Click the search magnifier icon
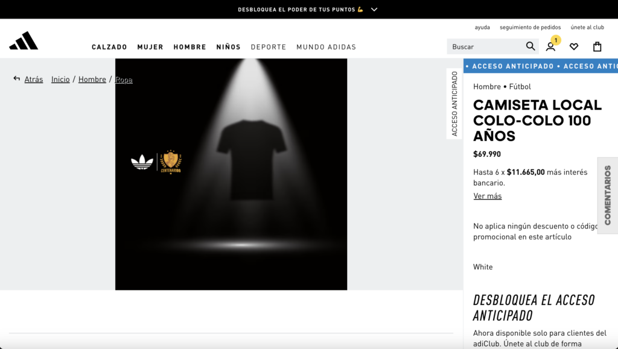The image size is (618, 349). [x=530, y=46]
